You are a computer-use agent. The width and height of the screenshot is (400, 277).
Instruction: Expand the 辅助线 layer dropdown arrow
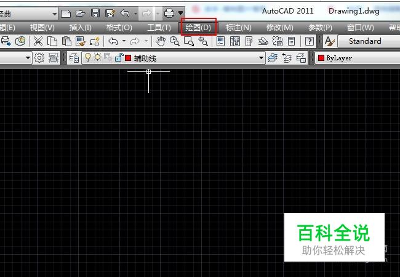tap(261, 58)
